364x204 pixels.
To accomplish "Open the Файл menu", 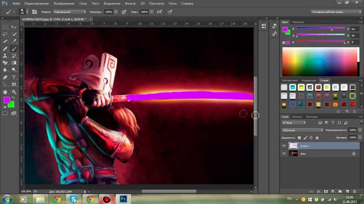I will (x=16, y=3).
